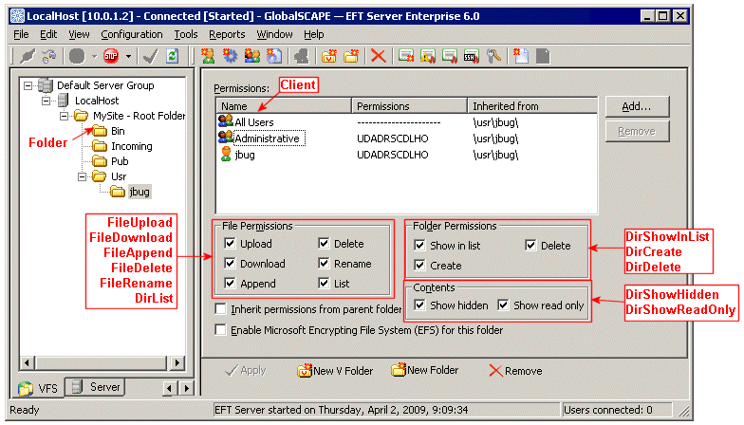Click the gray document toolbar icon
This screenshot has height=425, width=744.
[x=543, y=56]
